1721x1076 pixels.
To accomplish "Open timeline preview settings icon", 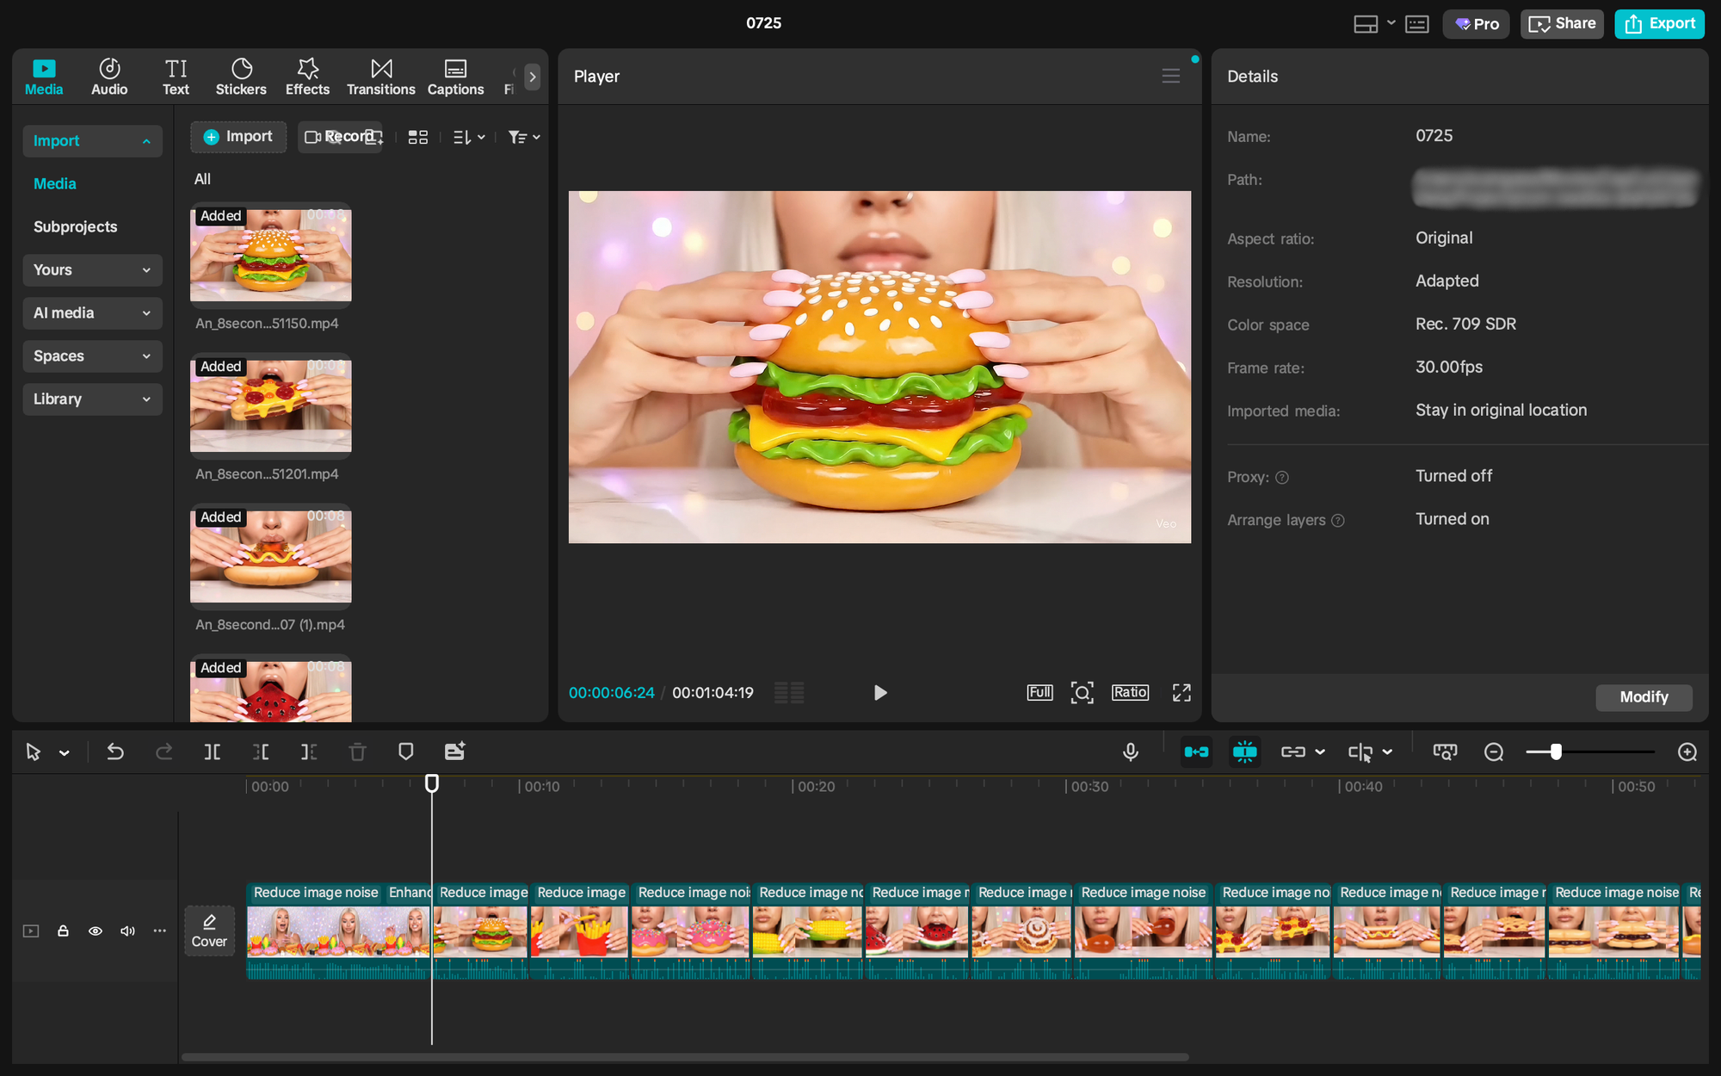I will (x=1446, y=752).
